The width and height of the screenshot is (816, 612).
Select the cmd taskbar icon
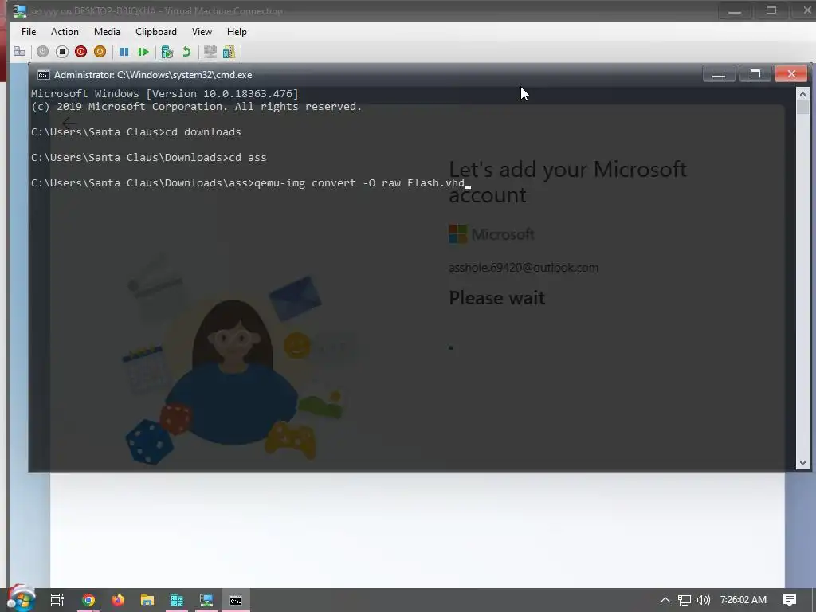pos(236,601)
